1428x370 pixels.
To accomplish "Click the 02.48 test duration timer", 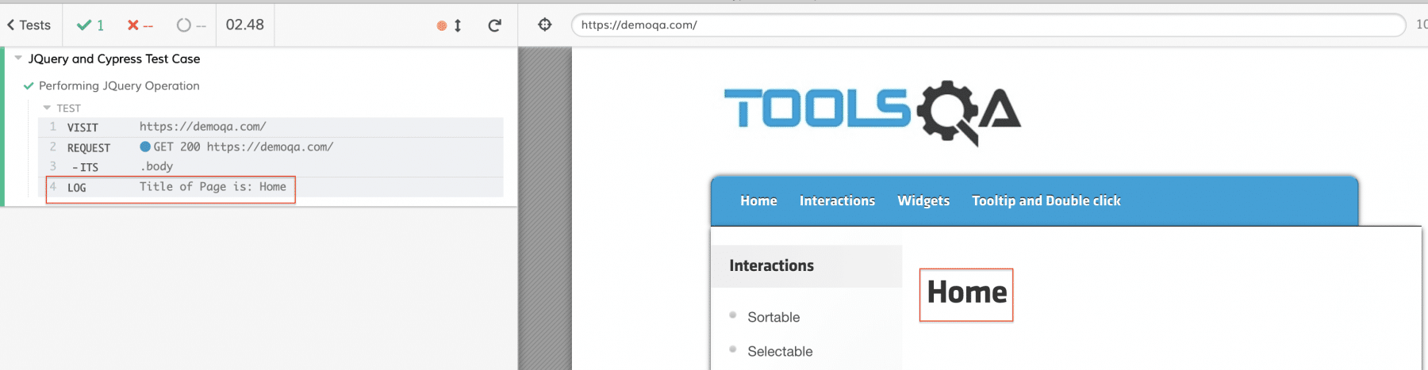I will [x=244, y=25].
